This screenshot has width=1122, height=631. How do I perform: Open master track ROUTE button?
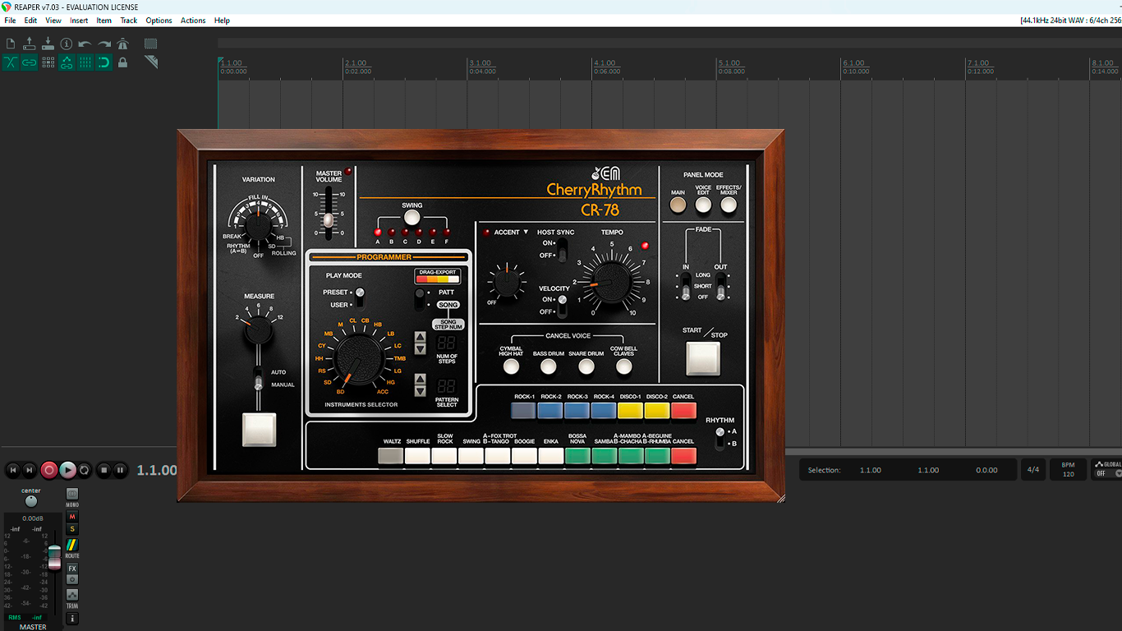(72, 547)
